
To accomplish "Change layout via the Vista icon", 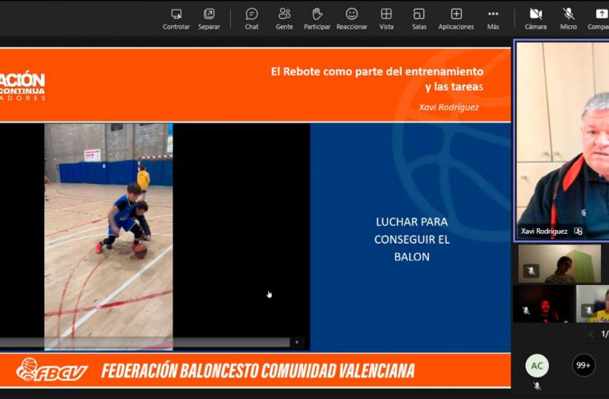I will 386,19.
